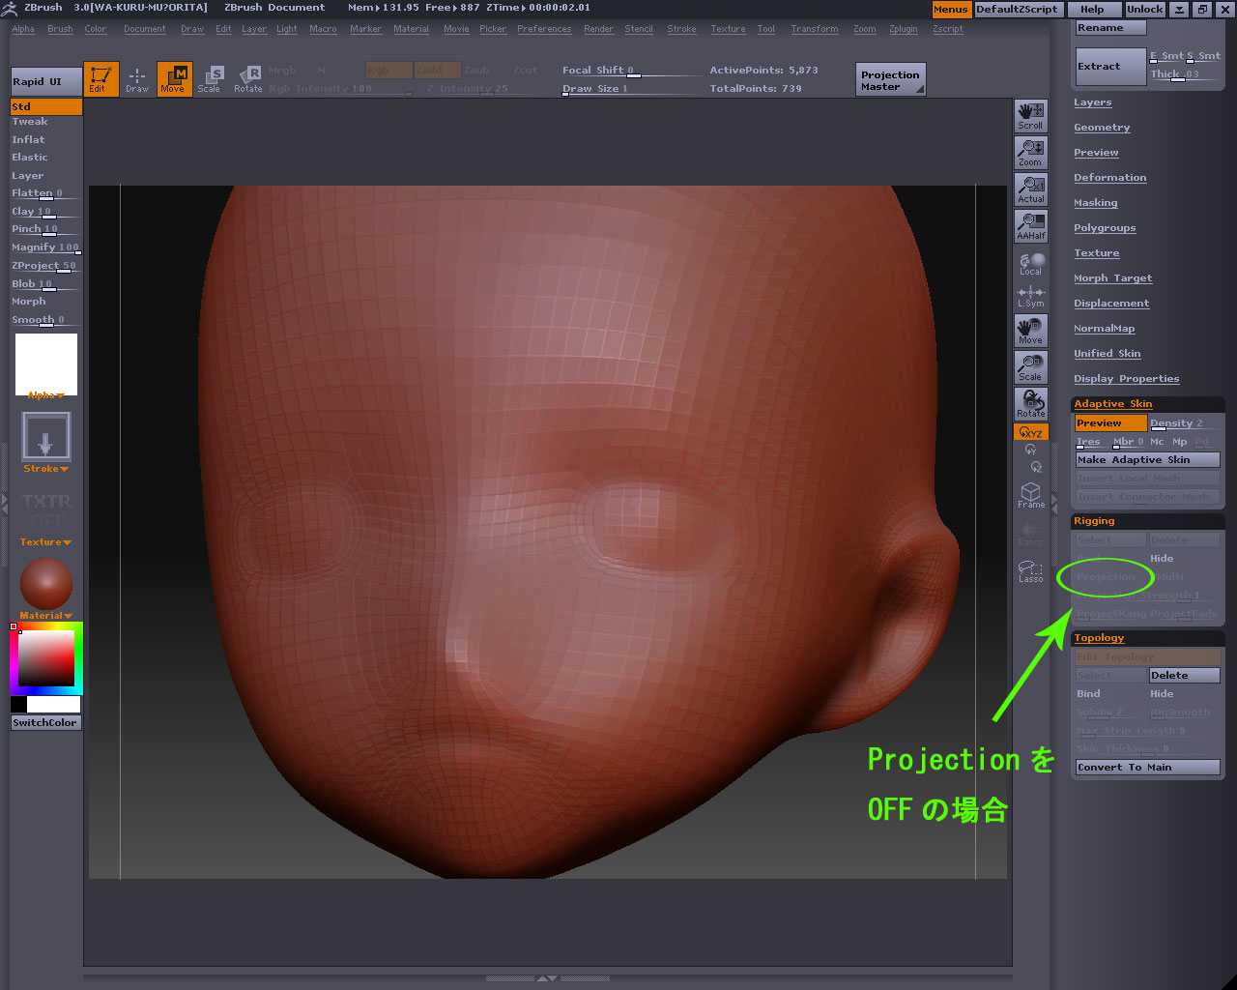Toggle the XYZ rotation mode

[1030, 432]
